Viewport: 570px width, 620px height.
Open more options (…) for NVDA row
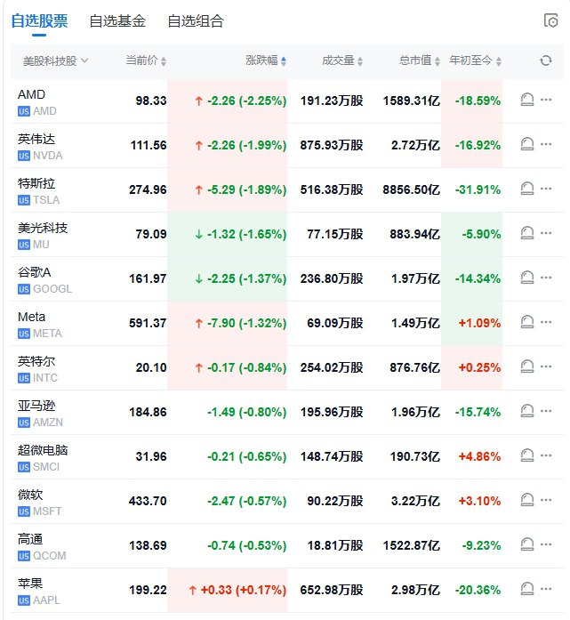coord(546,144)
